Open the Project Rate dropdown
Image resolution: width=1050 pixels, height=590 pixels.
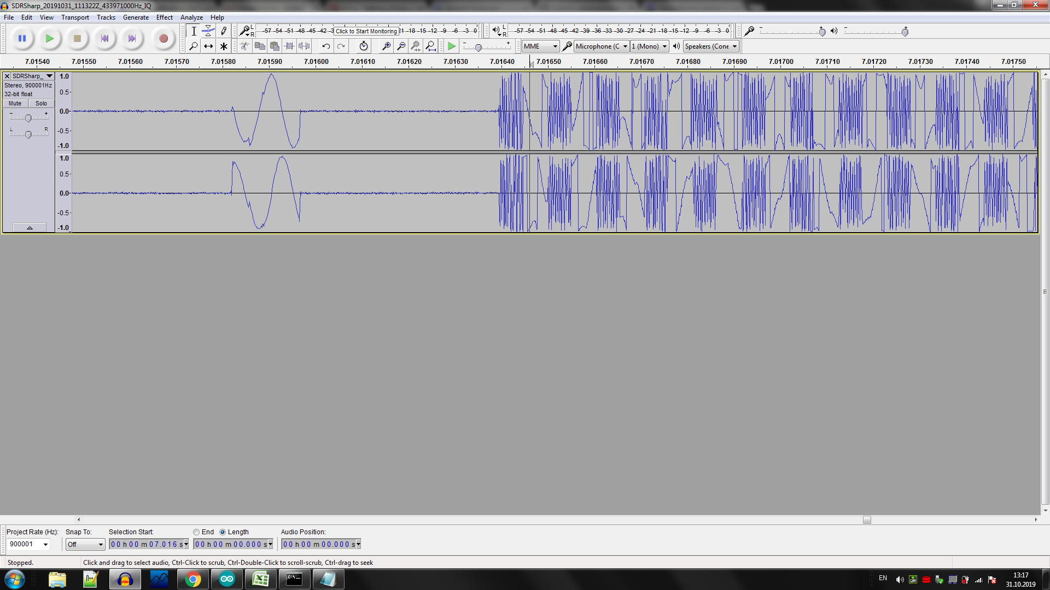coord(46,544)
